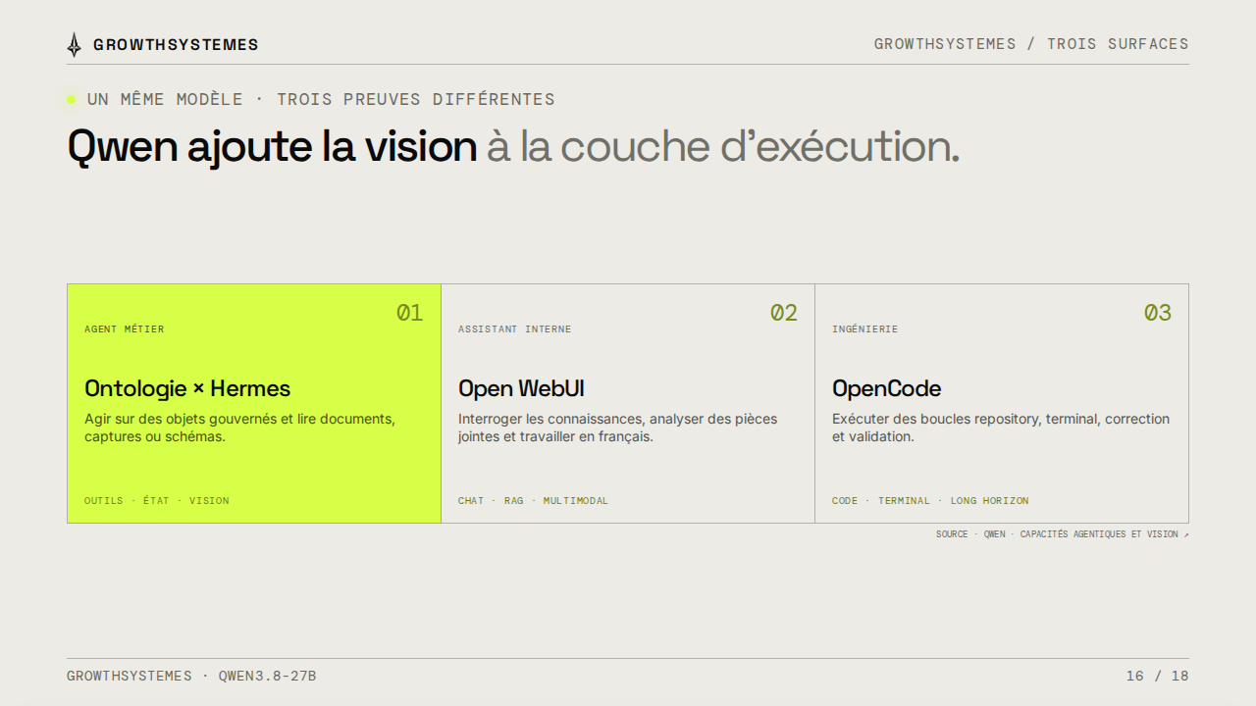Open the 'OpenCode' card title

coord(886,388)
